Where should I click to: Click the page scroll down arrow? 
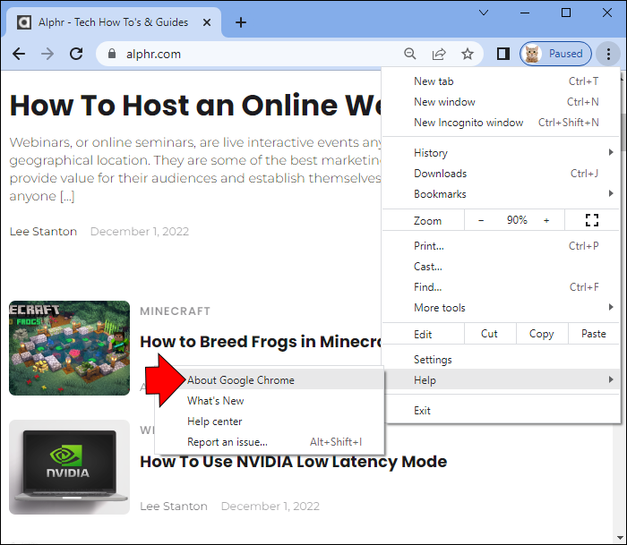coord(620,538)
